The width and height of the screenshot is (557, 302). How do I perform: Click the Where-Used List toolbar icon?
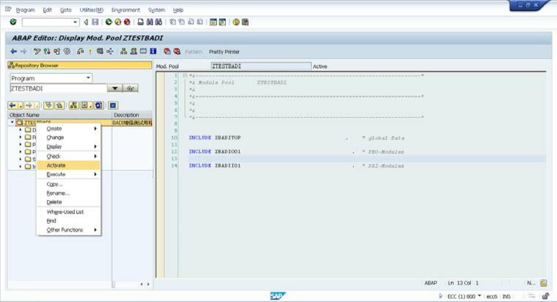click(100, 51)
